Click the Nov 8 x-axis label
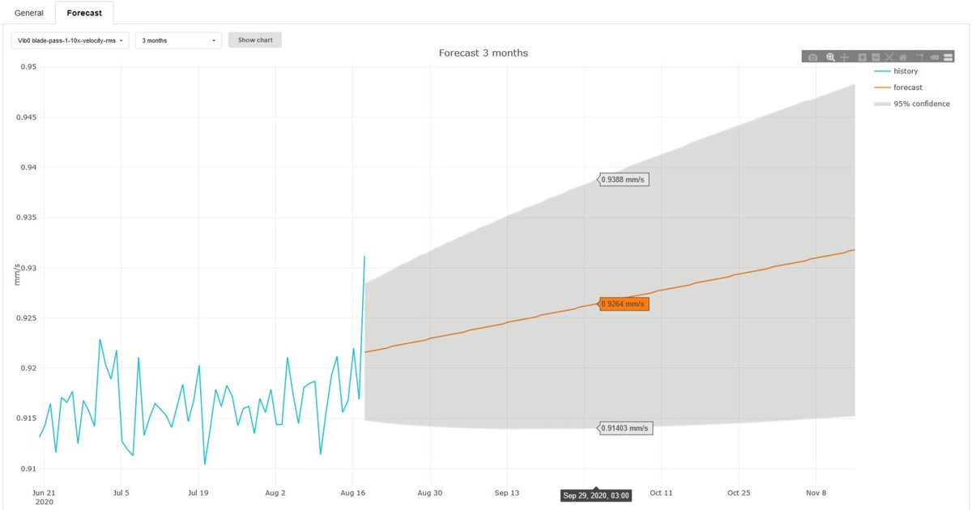Image resolution: width=972 pixels, height=510 pixels. (x=816, y=492)
